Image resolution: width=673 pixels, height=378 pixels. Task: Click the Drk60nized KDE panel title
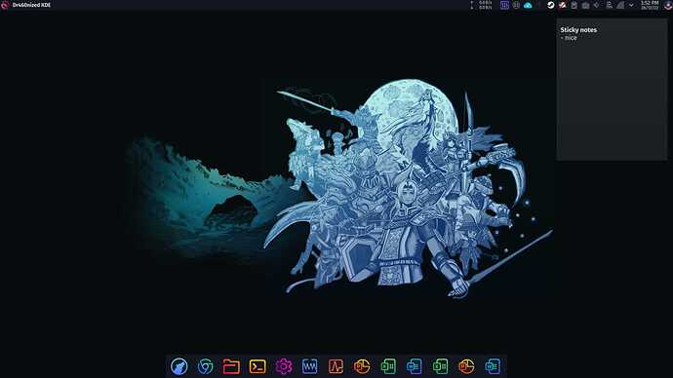pos(31,5)
